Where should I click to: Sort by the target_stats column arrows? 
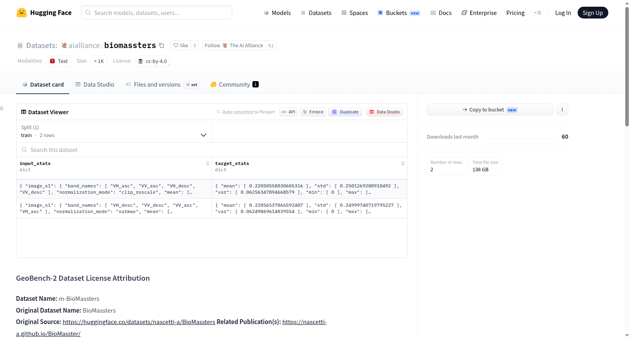403,163
